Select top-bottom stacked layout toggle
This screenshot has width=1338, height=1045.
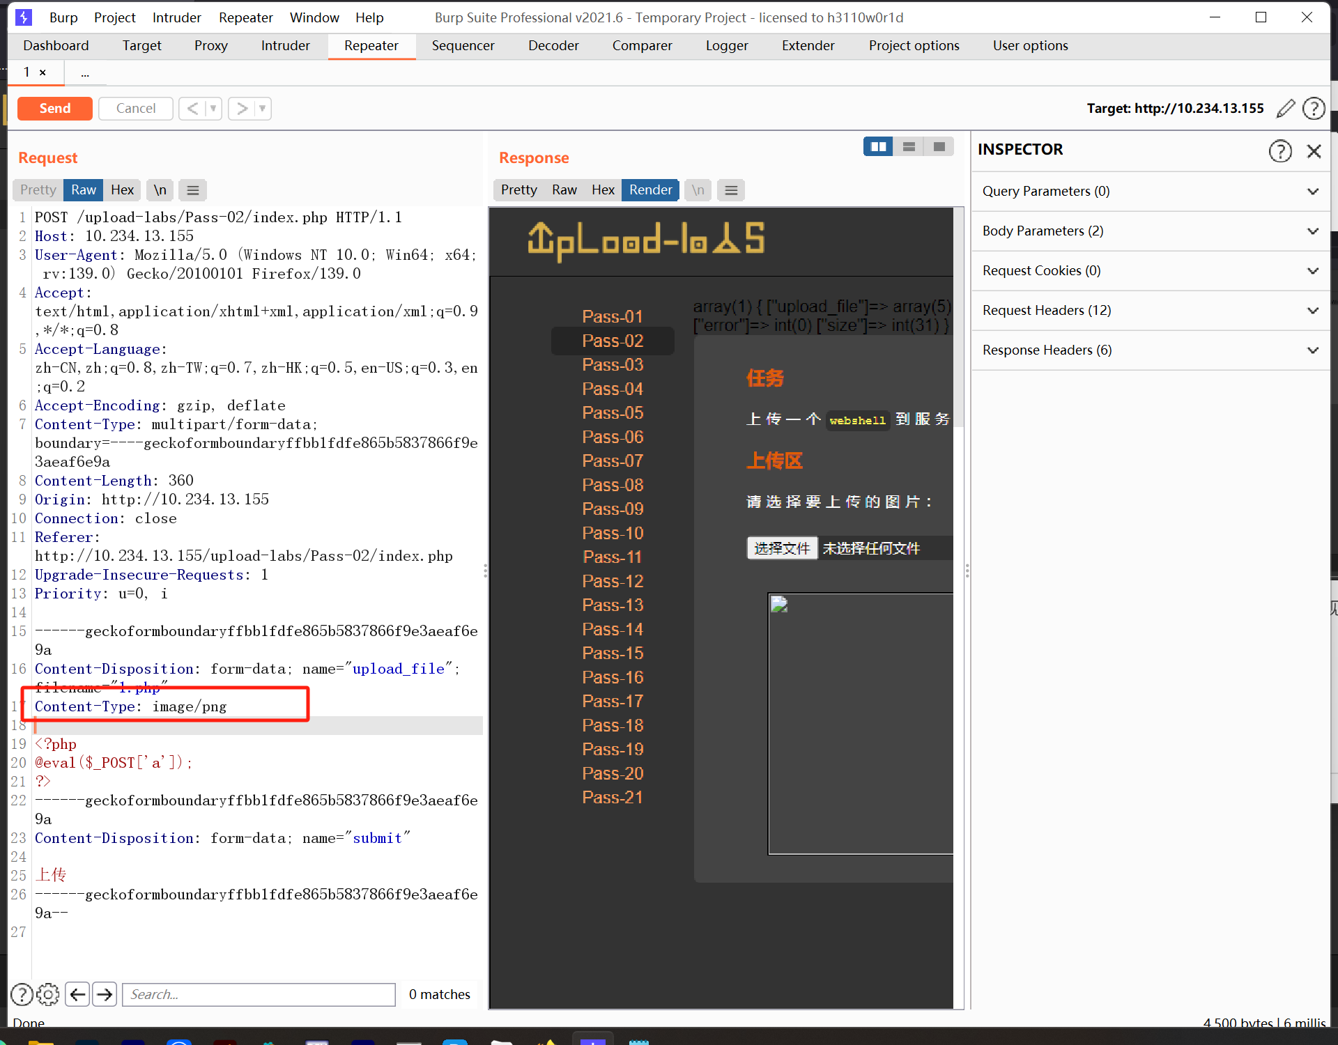pos(909,146)
